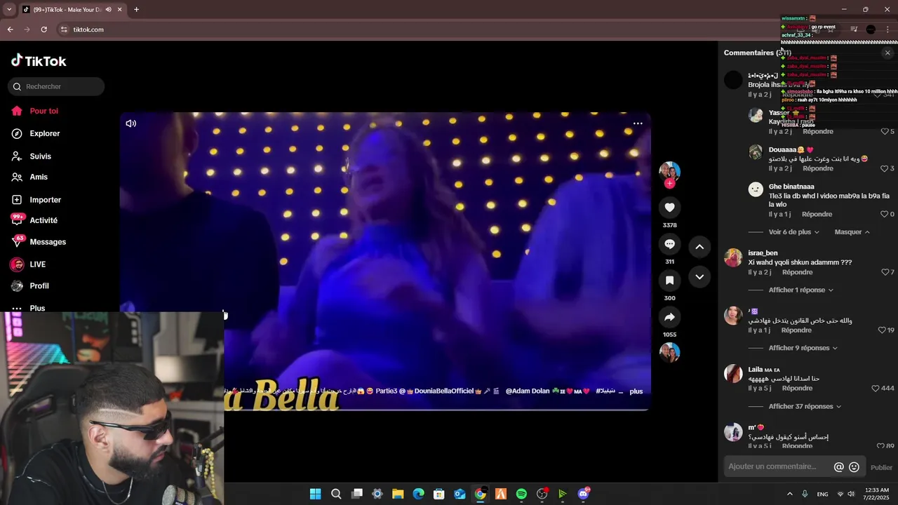Click the comments bubble icon showing 311

pyautogui.click(x=669, y=244)
